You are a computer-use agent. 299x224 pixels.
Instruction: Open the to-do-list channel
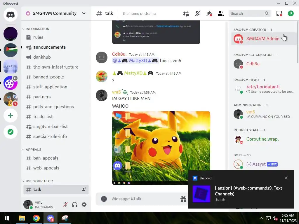pos(56,116)
